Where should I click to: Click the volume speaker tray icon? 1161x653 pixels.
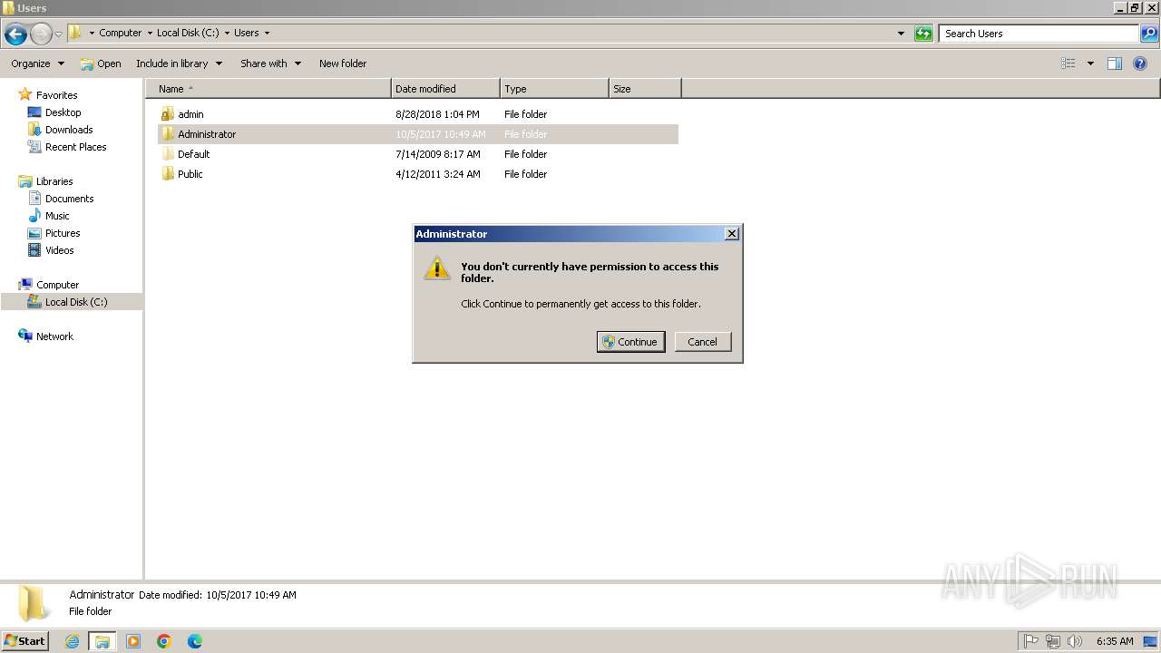(x=1075, y=641)
